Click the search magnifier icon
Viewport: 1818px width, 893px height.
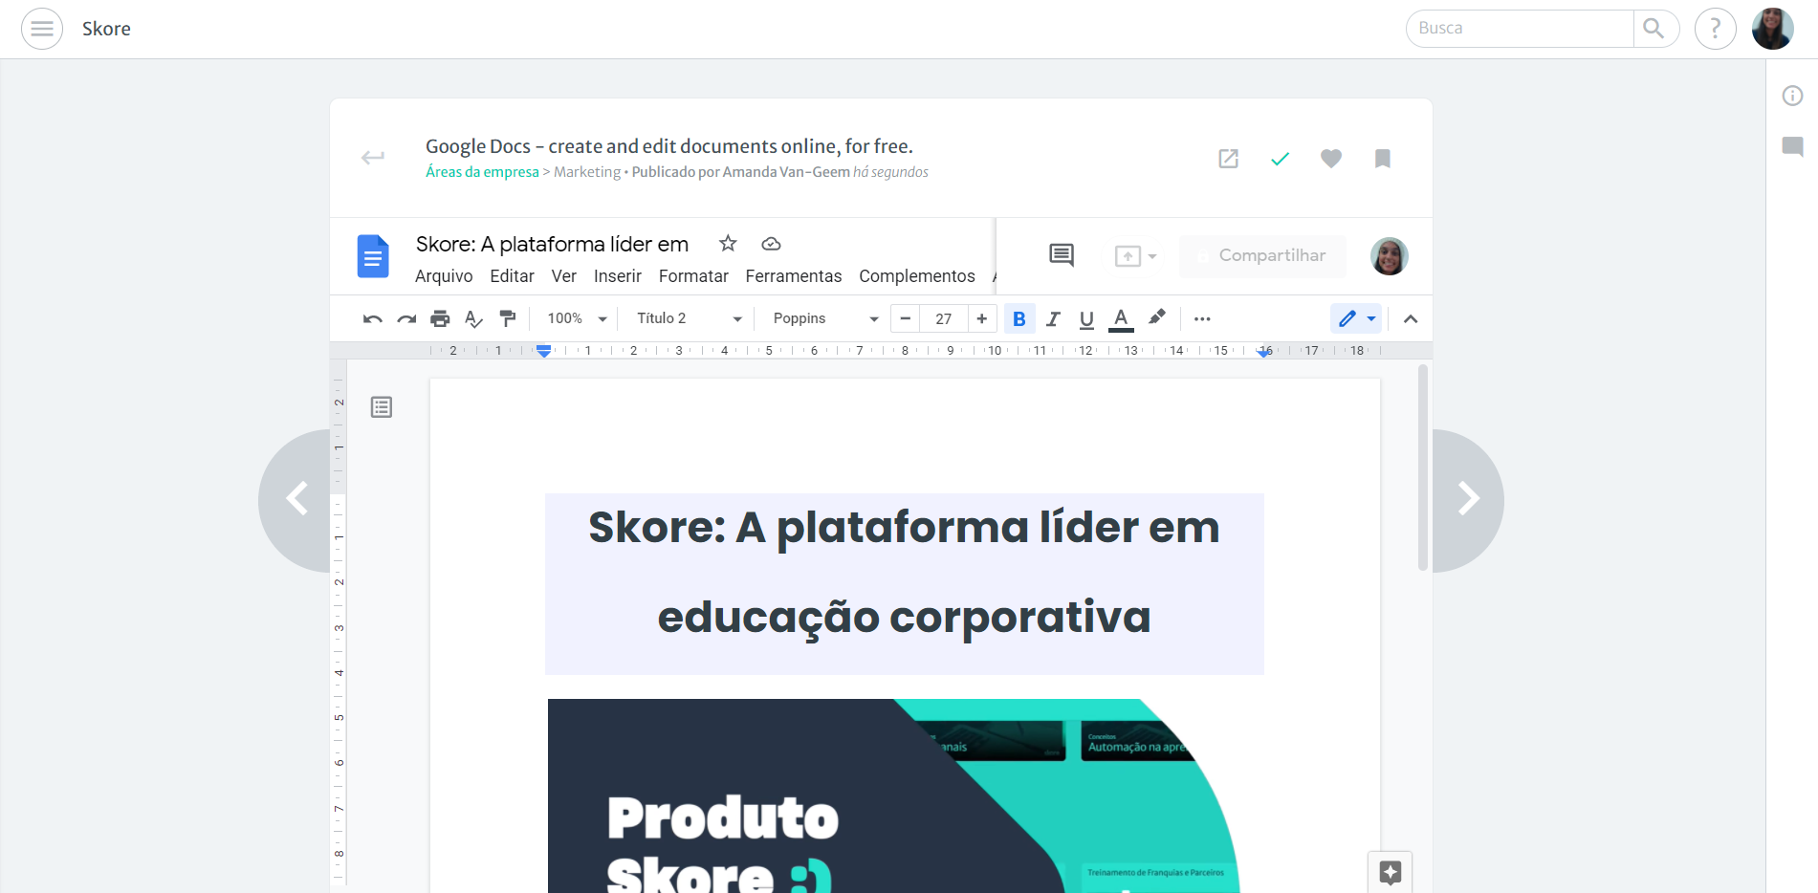point(1654,29)
